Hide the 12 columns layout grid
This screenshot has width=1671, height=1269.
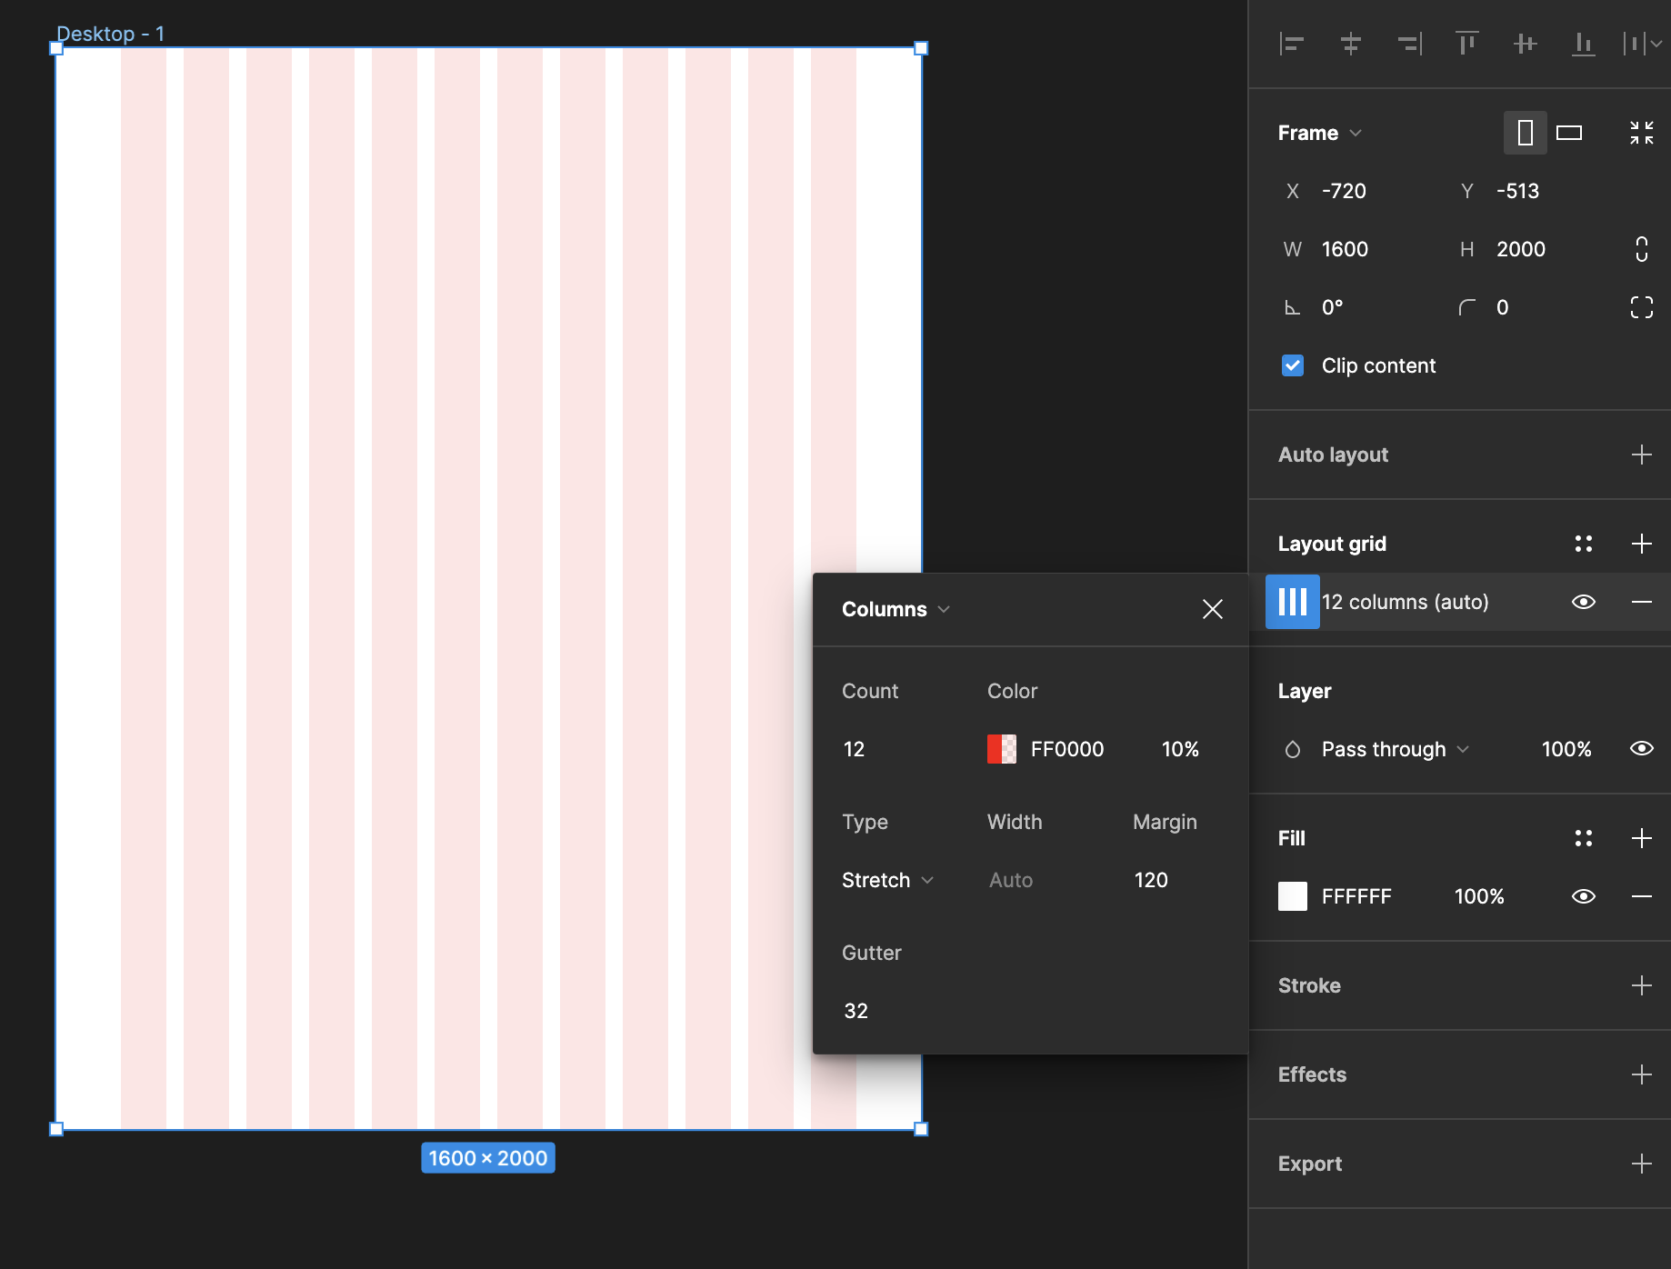[1584, 602]
